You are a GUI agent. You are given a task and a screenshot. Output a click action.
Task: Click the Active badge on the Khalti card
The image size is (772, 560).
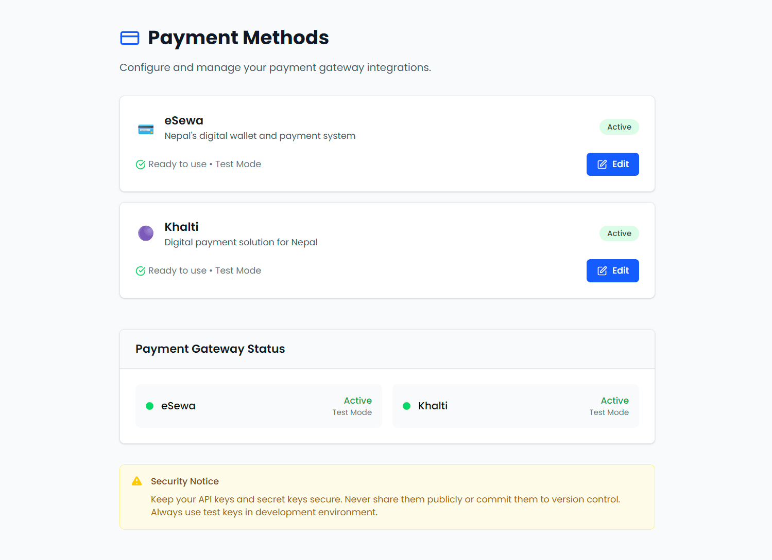619,233
